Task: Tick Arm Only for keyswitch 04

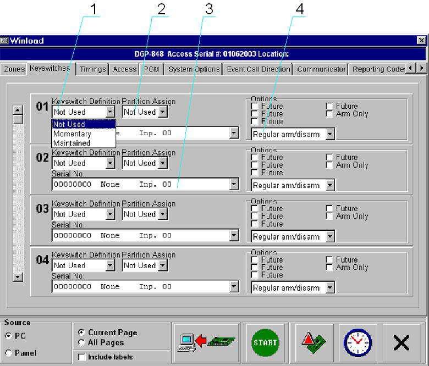Action: [329, 267]
